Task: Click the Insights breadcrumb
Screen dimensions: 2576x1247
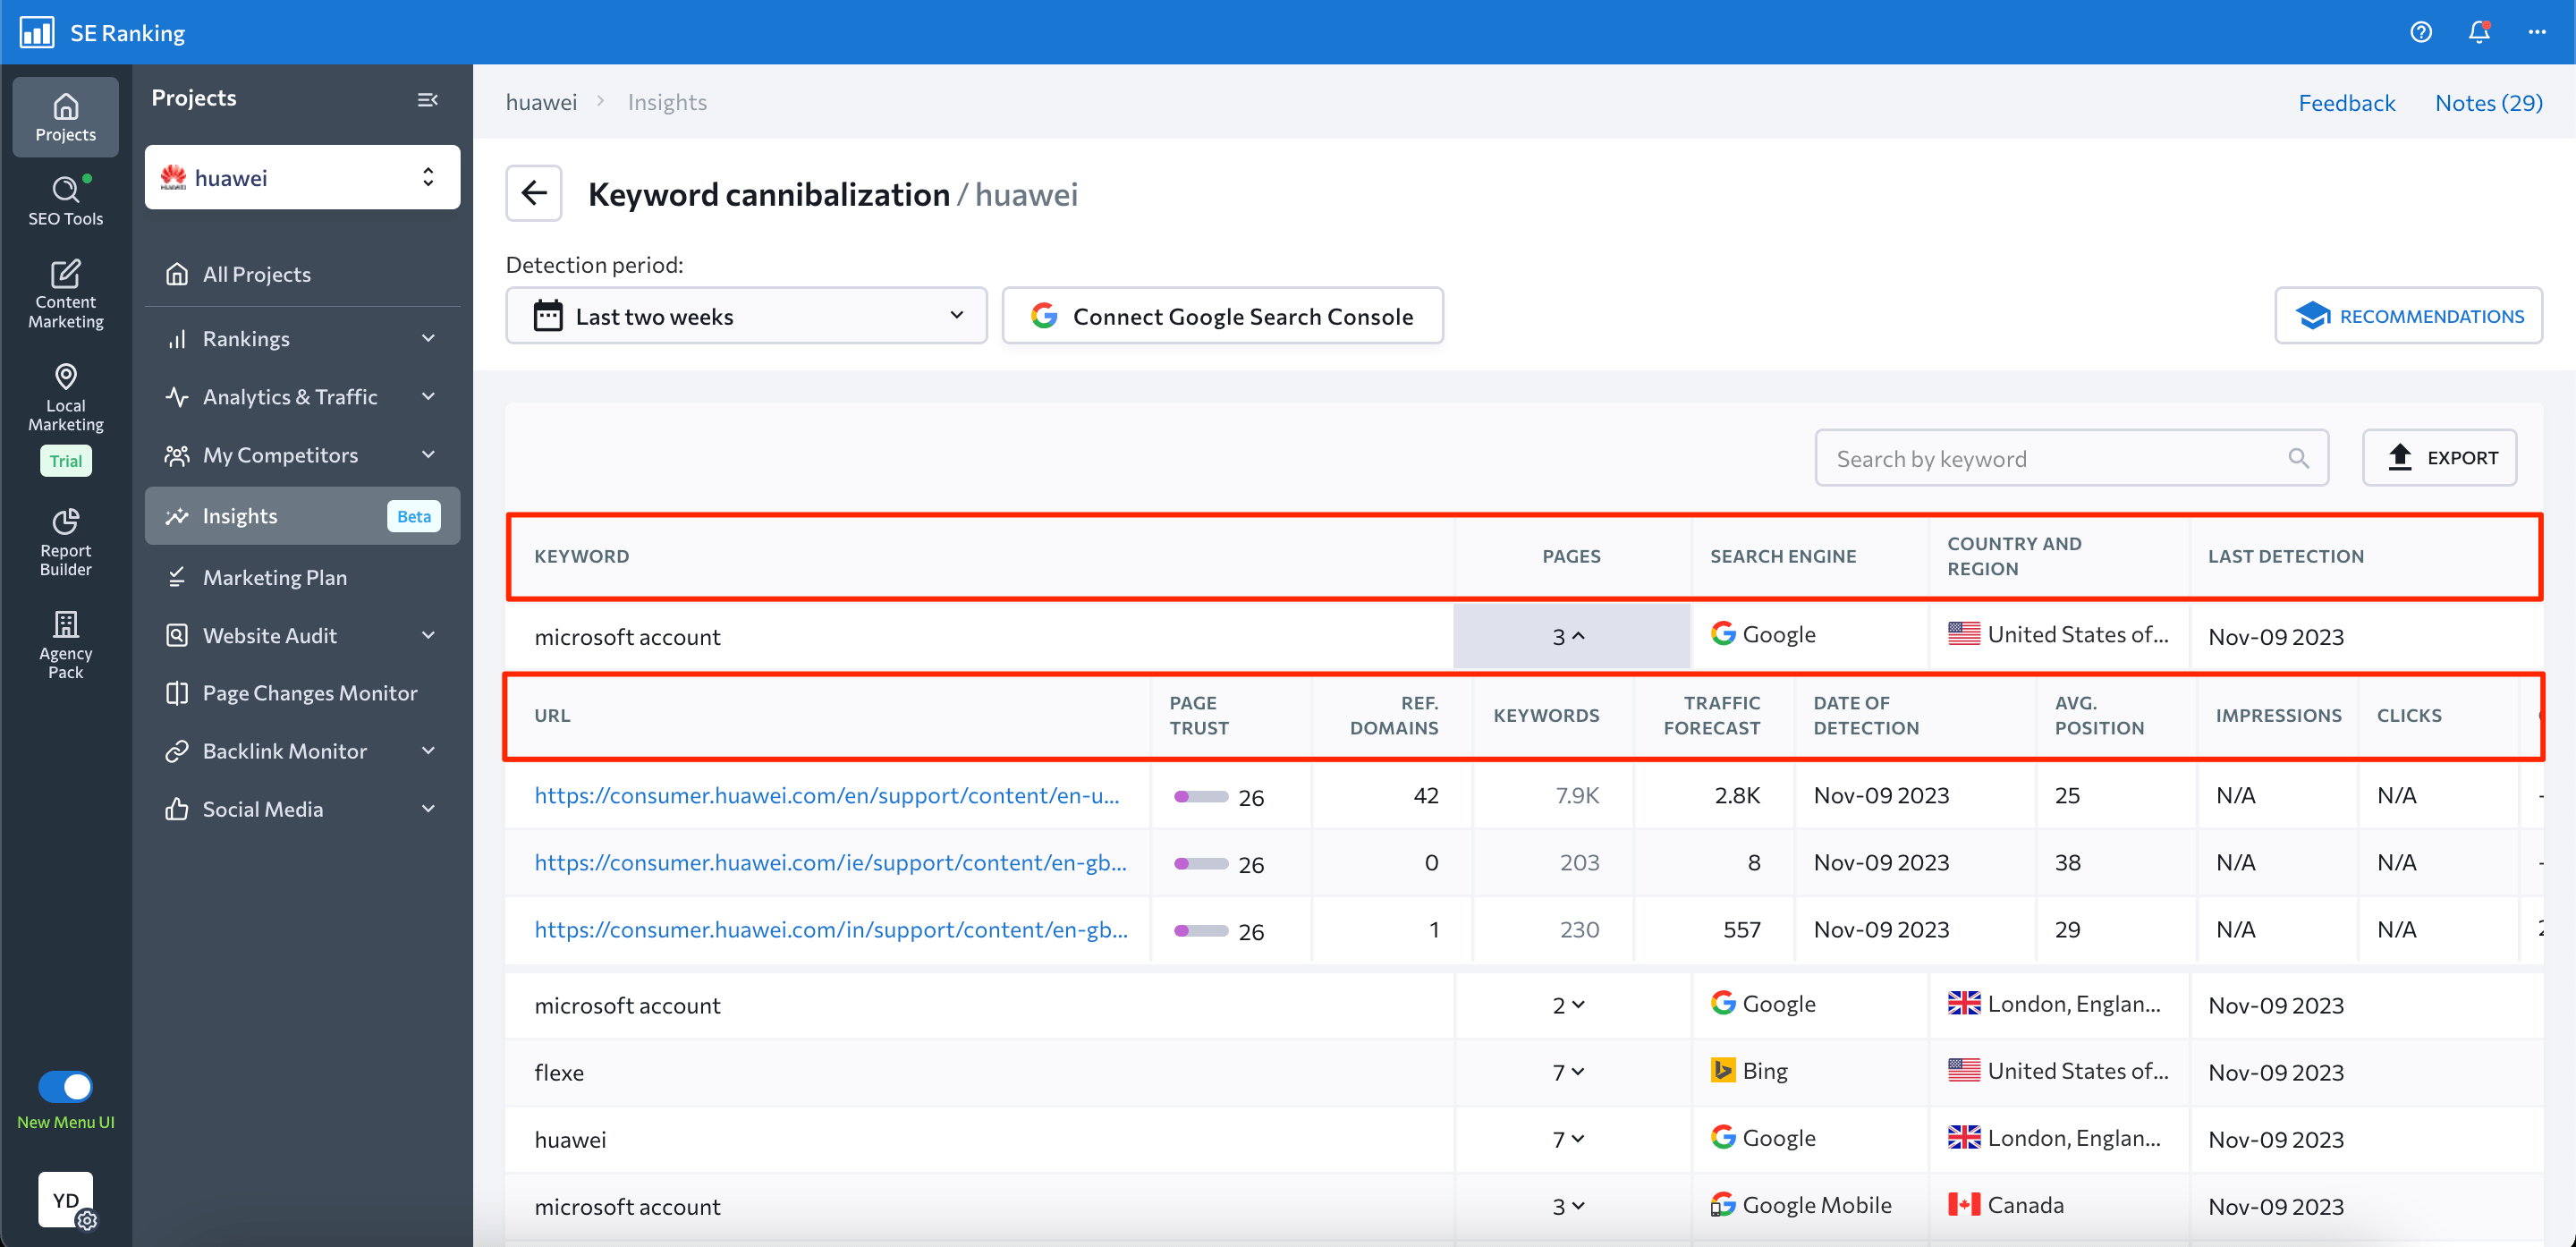Action: (667, 102)
